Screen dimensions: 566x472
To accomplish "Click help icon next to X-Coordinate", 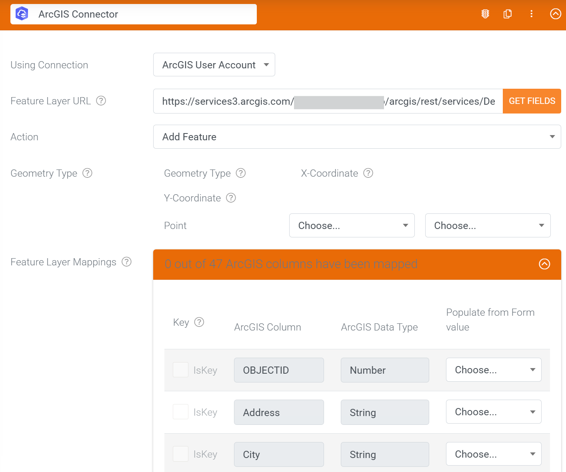I will point(368,173).
